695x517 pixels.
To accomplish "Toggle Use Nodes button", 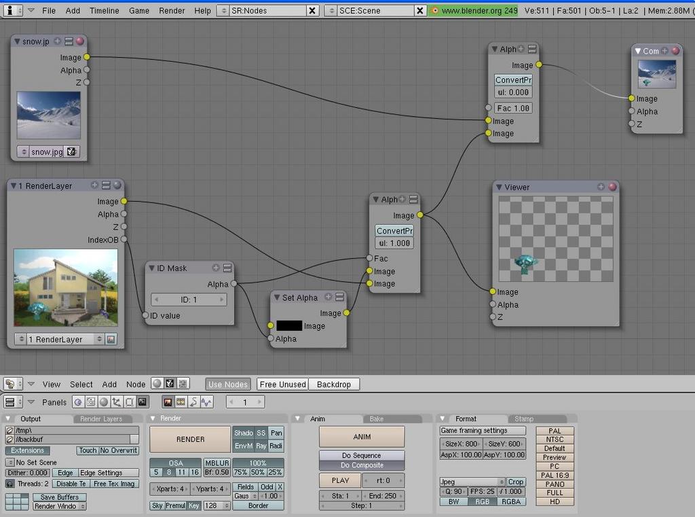I will pos(228,385).
